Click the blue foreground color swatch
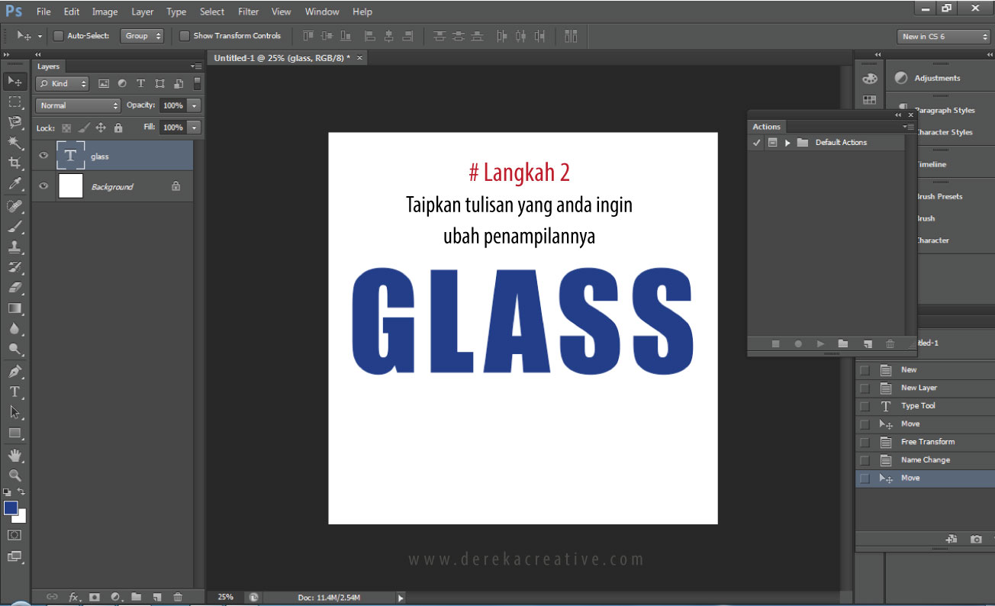 [x=11, y=508]
